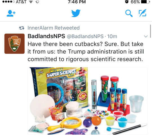Tap the retweet arrows icon
152x138 pixels.
tap(22, 28)
